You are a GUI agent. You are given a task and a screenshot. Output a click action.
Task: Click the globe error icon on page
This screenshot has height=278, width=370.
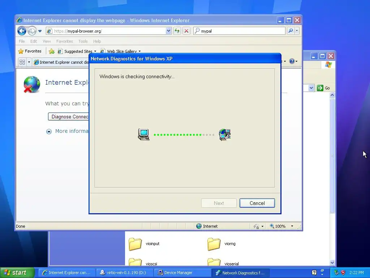32,84
